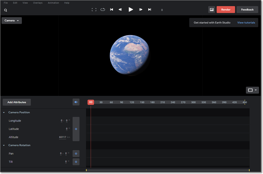Click the snapshot image icon beside Render
Viewport: 263px width, 174px height.
point(212,9)
